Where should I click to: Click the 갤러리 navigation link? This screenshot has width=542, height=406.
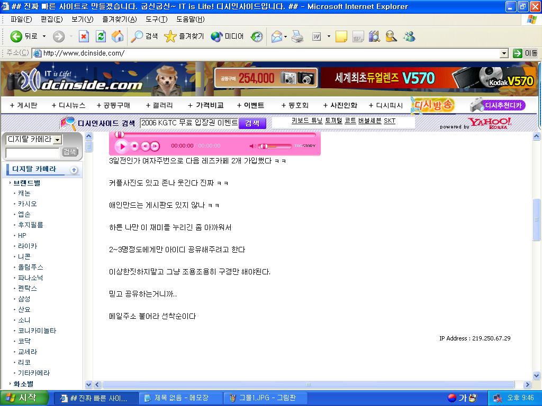(x=159, y=105)
